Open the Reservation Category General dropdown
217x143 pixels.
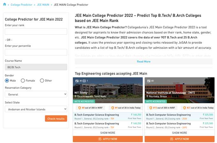click(36, 94)
